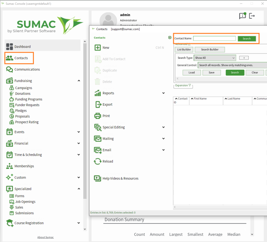Viewport: 267px width, 242px height.
Task: Open Donations icon in Fundraising list
Action: coord(12,93)
